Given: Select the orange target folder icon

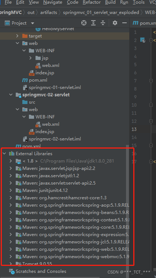Looking at the screenshot, I should (25, 36).
